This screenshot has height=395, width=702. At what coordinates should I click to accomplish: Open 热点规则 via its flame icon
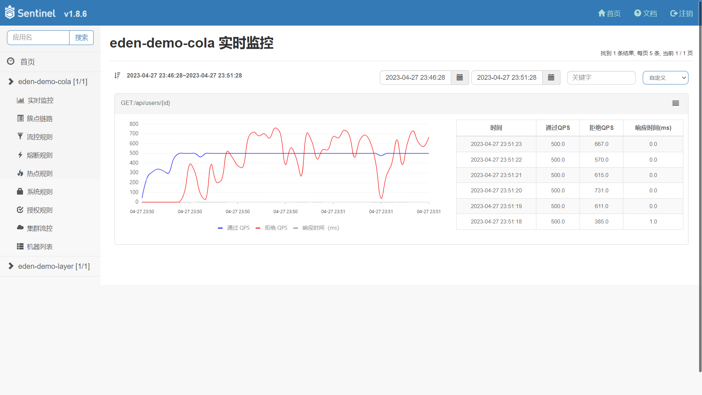tap(20, 173)
